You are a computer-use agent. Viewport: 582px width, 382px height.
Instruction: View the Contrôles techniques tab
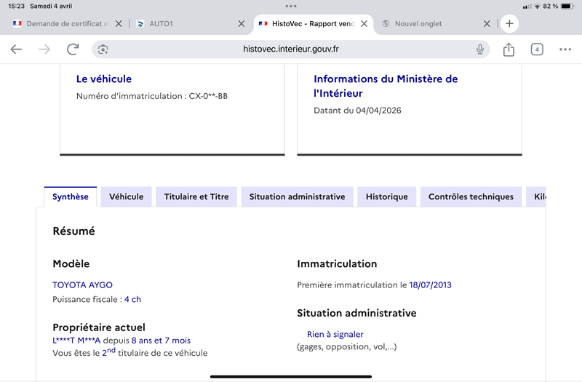click(x=471, y=196)
